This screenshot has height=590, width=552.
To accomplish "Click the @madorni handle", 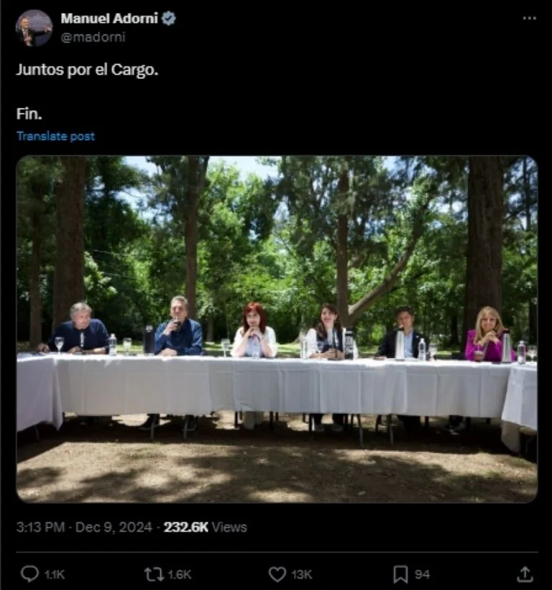I will [93, 37].
